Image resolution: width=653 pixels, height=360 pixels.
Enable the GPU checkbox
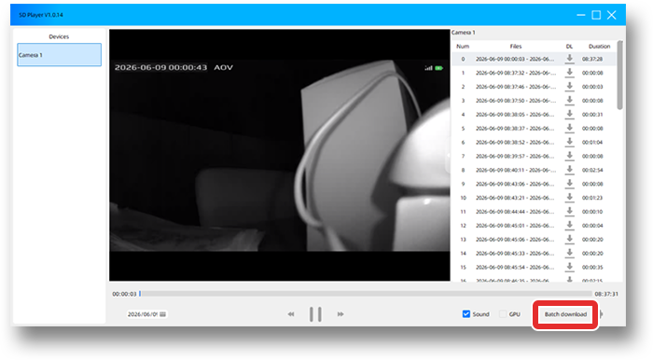[503, 313]
